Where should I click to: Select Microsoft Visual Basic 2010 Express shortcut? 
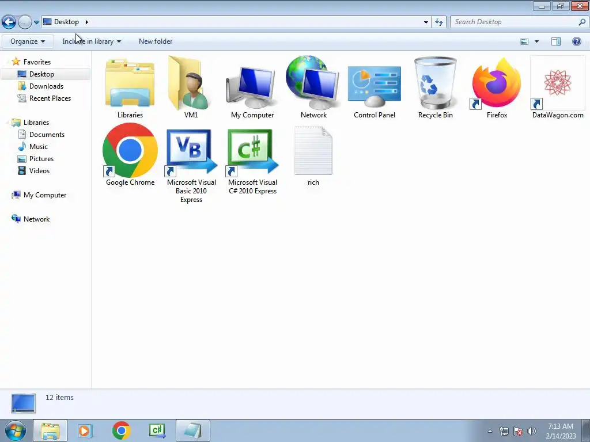tap(191, 152)
